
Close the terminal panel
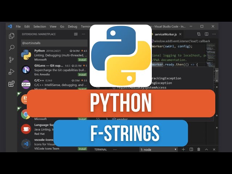click(x=214, y=149)
